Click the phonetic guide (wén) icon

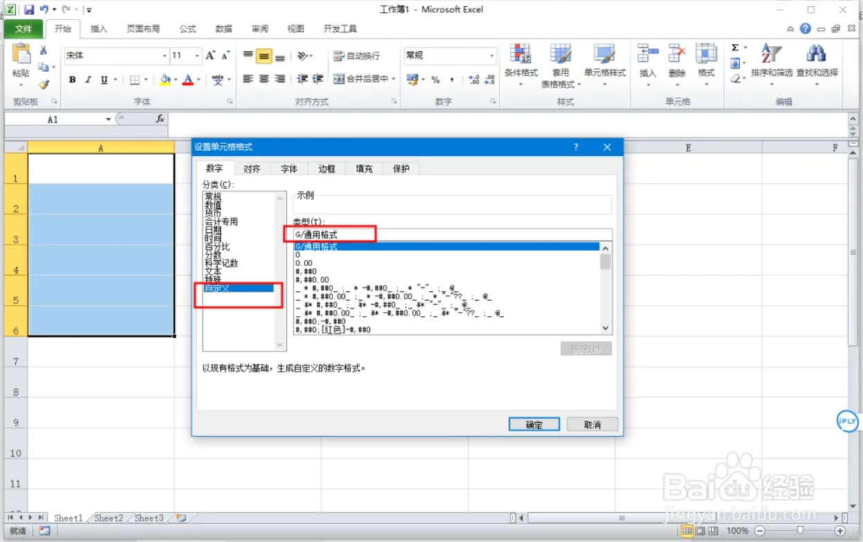point(217,80)
